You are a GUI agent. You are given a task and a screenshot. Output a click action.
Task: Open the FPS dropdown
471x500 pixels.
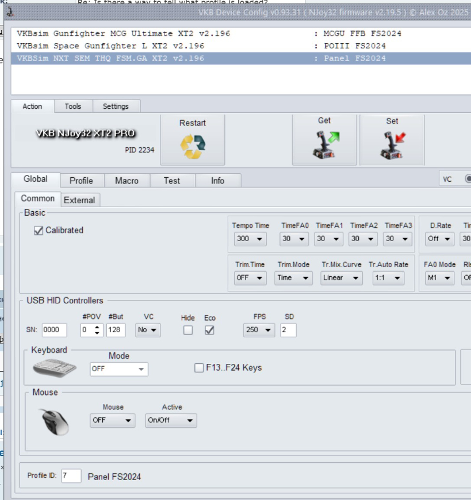pos(259,330)
